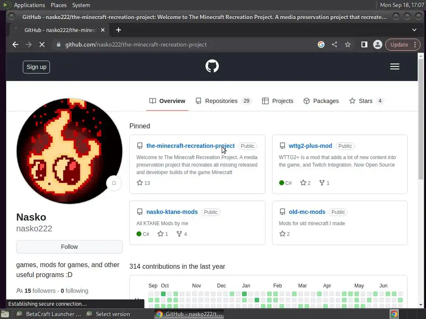The width and height of the screenshot is (426, 319).
Task: Open nasko-ktane-mods repository link
Action: point(172,212)
